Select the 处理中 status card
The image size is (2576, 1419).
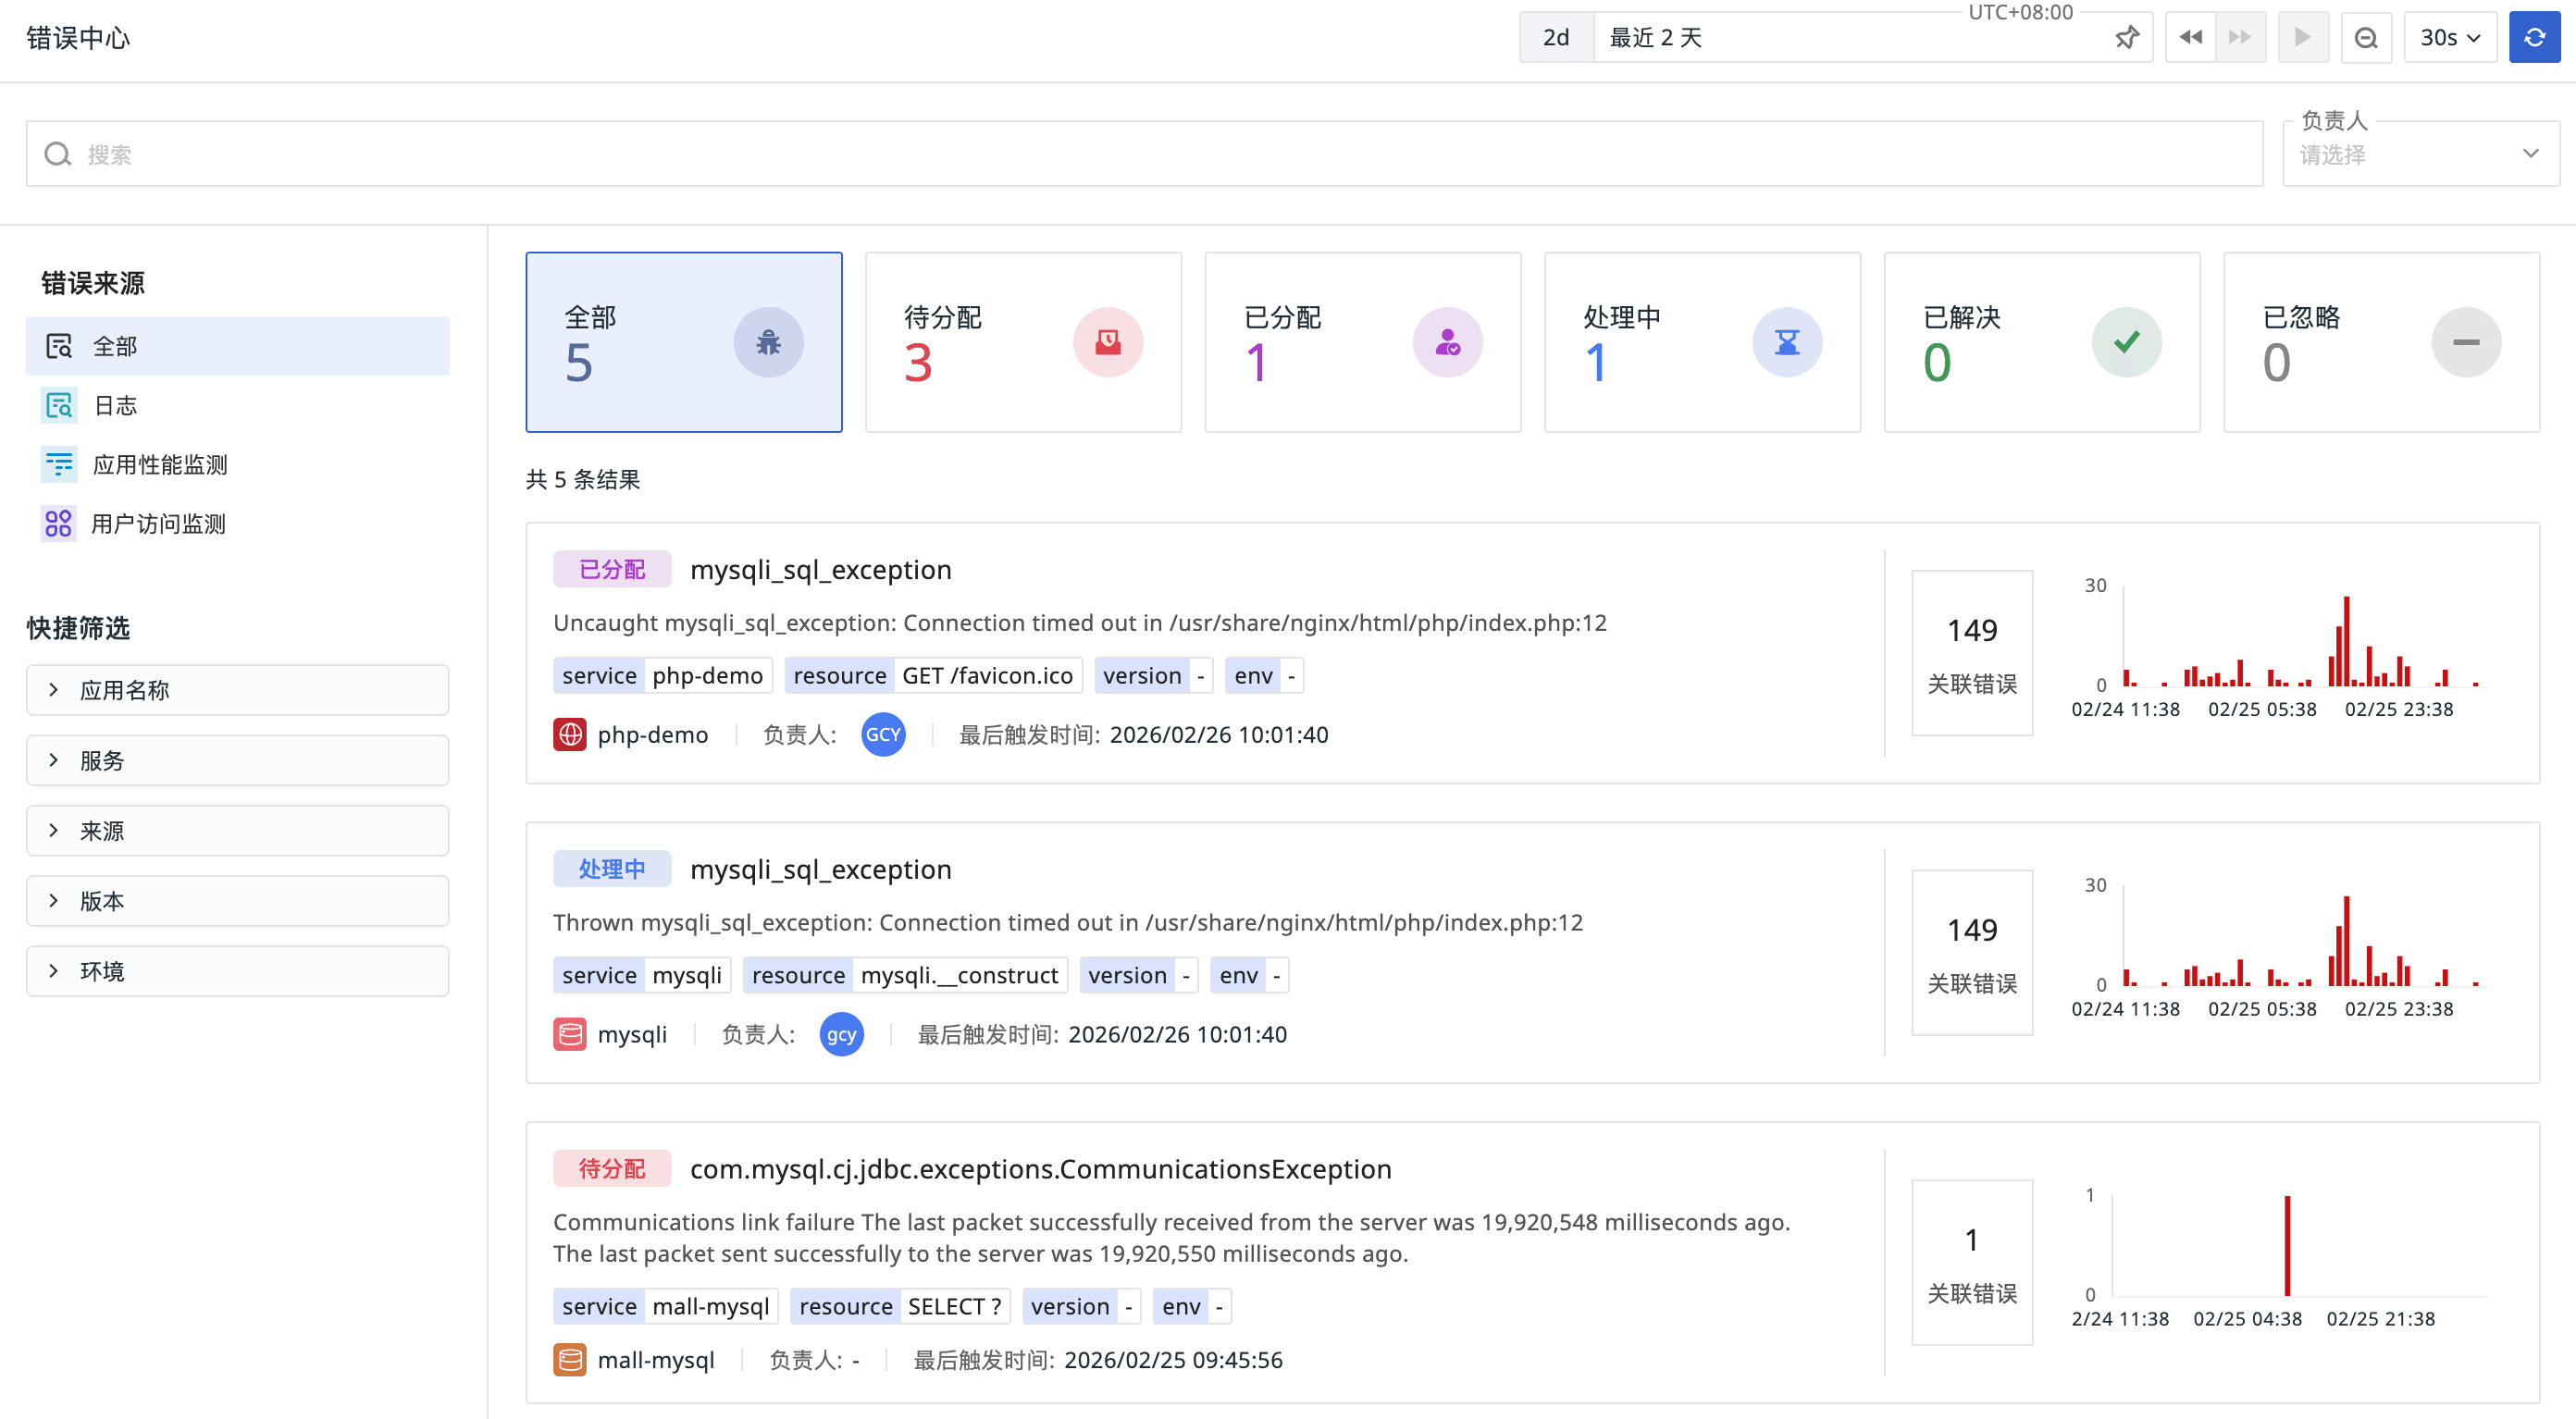click(1701, 342)
